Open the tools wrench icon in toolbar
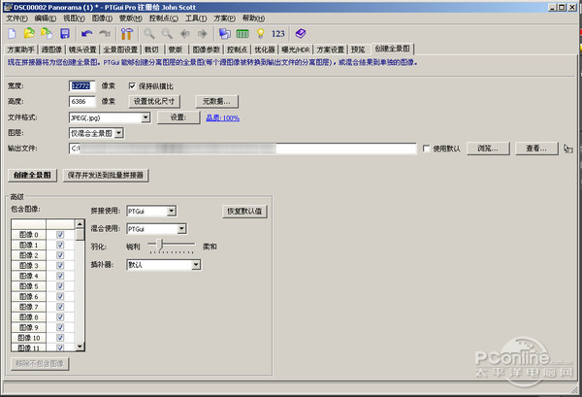The width and height of the screenshot is (582, 397). click(126, 34)
